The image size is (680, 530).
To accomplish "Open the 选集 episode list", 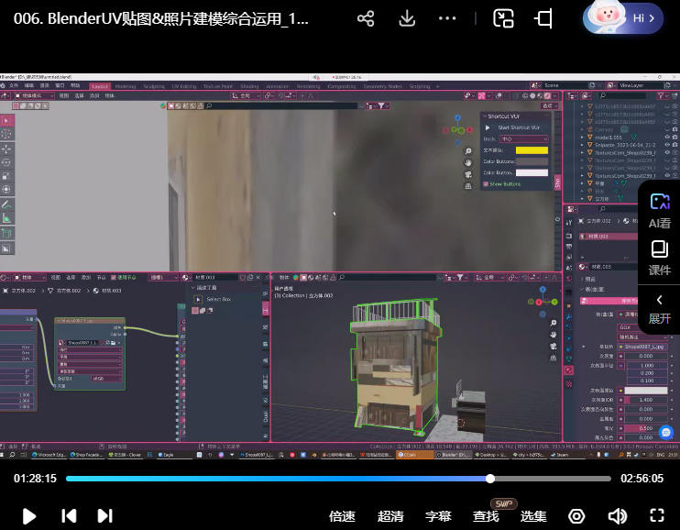I will (533, 516).
